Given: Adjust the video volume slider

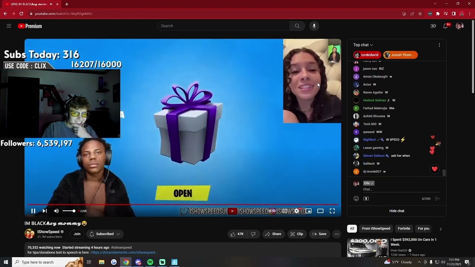Looking at the screenshot, I should (x=69, y=211).
